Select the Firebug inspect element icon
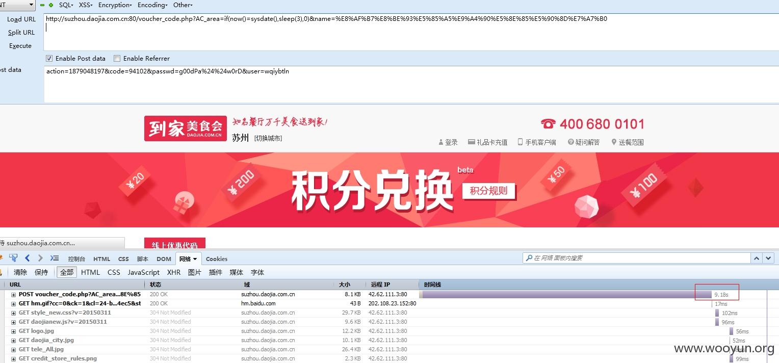The width and height of the screenshot is (779, 363). [14, 258]
